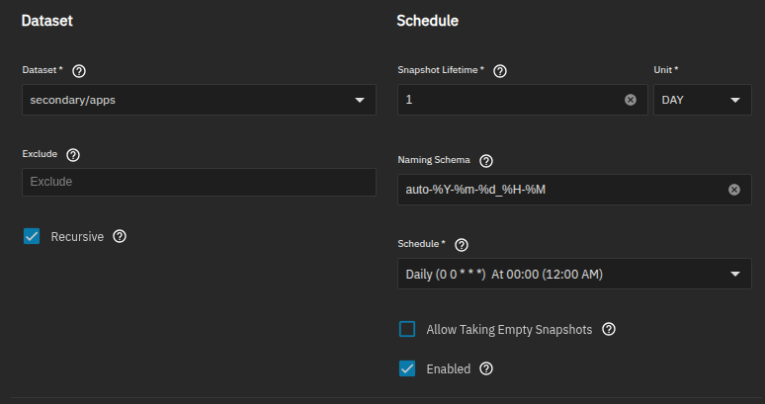Click into the Exclude input field
This screenshot has height=404, width=765.
(198, 182)
